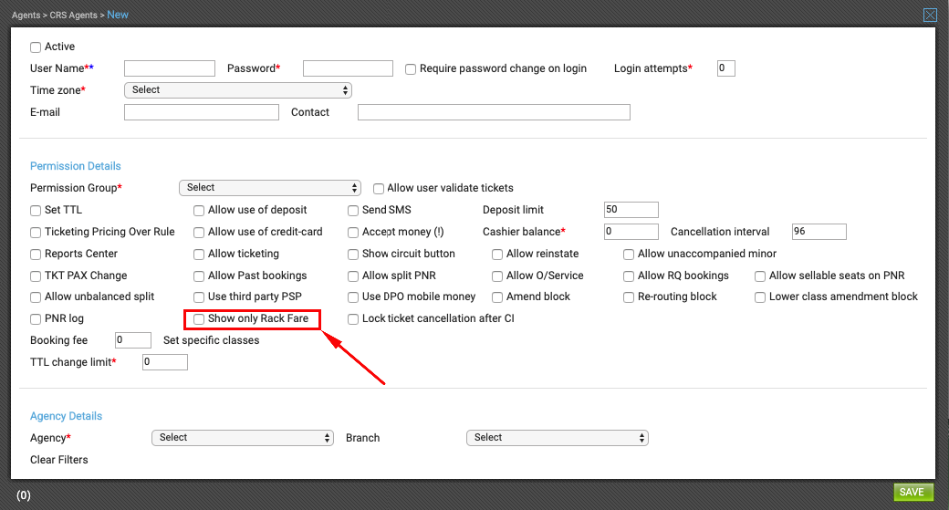Close the New CRS Agent dialog
Image resolution: width=949 pixels, height=510 pixels.
[930, 16]
